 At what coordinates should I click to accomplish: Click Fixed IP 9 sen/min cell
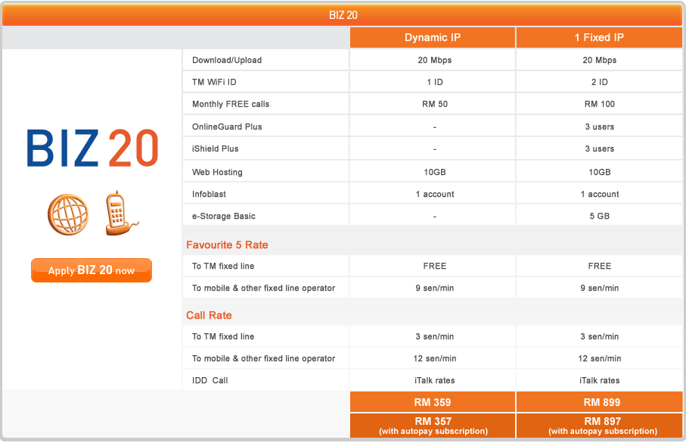click(x=599, y=288)
